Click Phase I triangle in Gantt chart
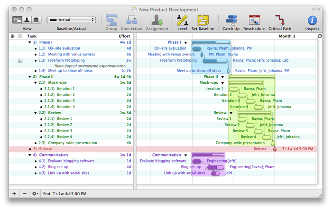The height and width of the screenshot is (210, 332). pos(186,43)
